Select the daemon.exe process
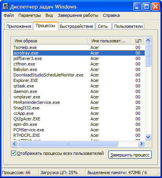Viewport: 162px width, 178px height. click(79, 91)
